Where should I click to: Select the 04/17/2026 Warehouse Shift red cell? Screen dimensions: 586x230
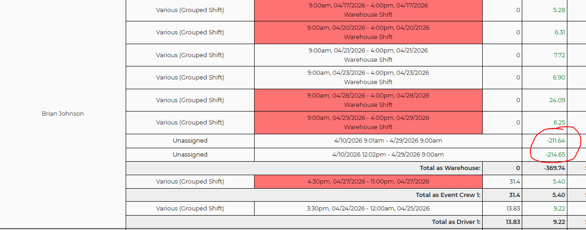click(x=368, y=10)
